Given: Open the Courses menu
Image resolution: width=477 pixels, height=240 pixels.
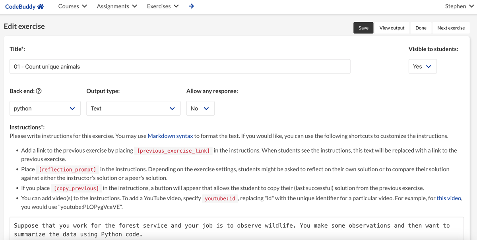Looking at the screenshot, I should 72,6.
